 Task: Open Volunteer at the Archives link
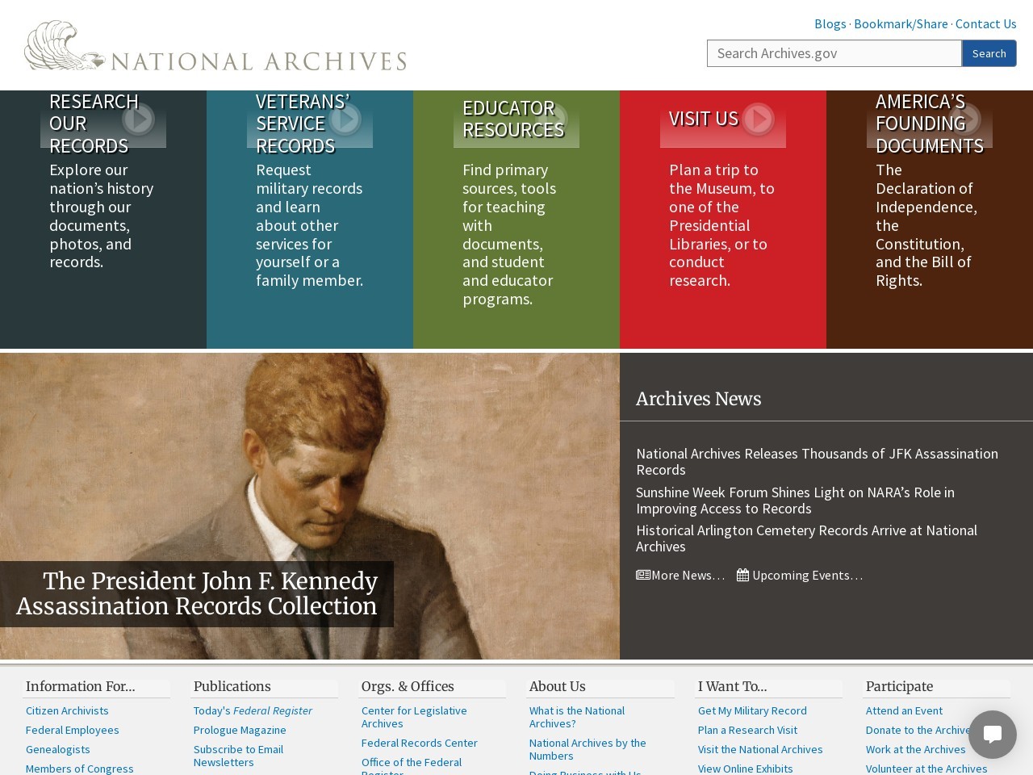point(926,769)
